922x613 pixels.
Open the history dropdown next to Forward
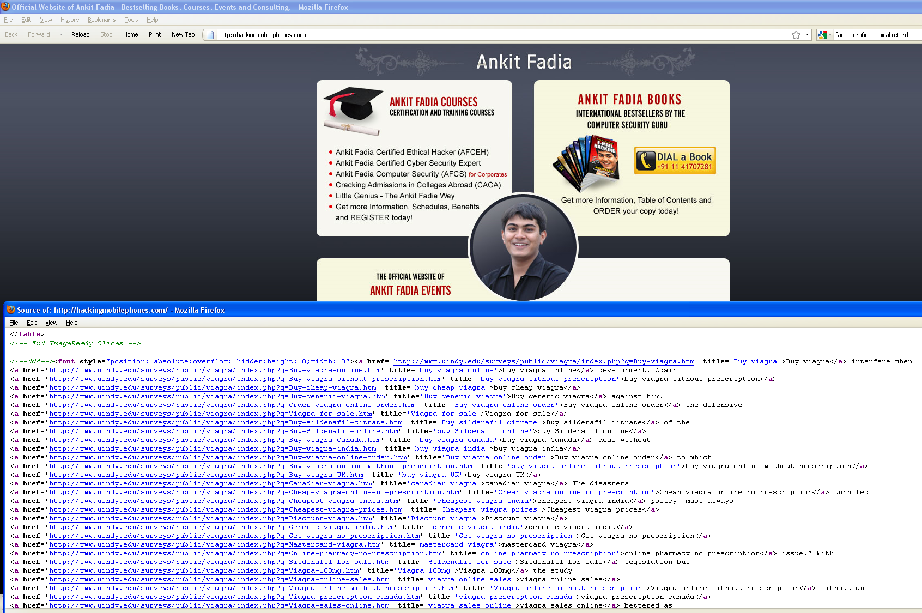click(61, 35)
